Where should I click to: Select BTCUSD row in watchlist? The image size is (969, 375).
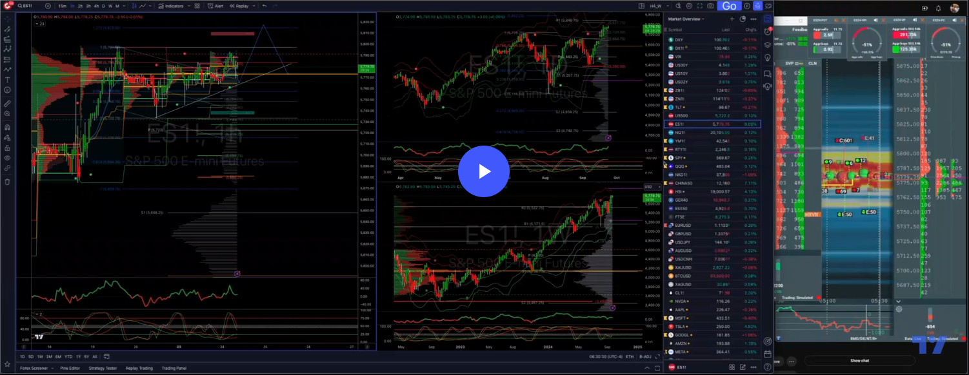coord(712,276)
